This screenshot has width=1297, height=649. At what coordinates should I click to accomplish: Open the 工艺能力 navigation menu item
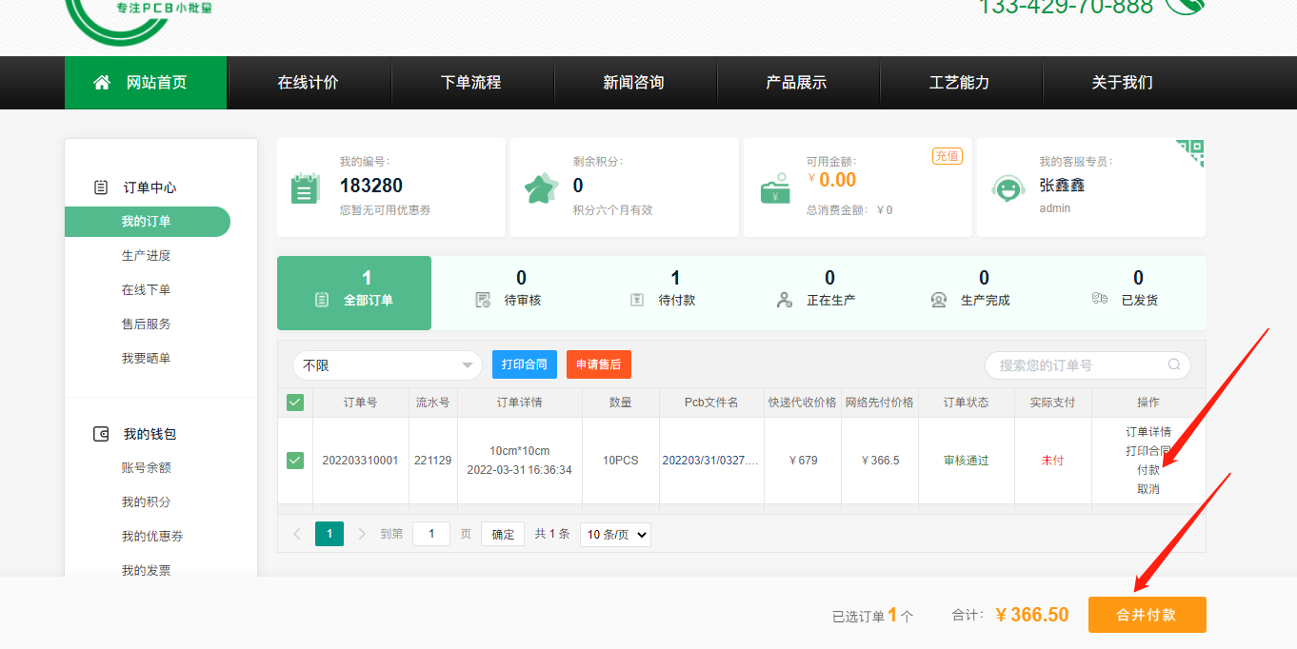[x=960, y=83]
